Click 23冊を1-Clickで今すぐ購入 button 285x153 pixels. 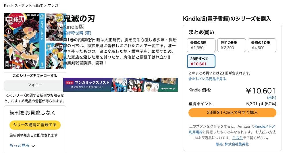click(232, 112)
